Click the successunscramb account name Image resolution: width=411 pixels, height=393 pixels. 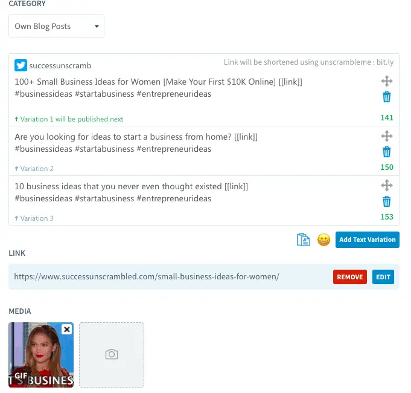[60, 66]
